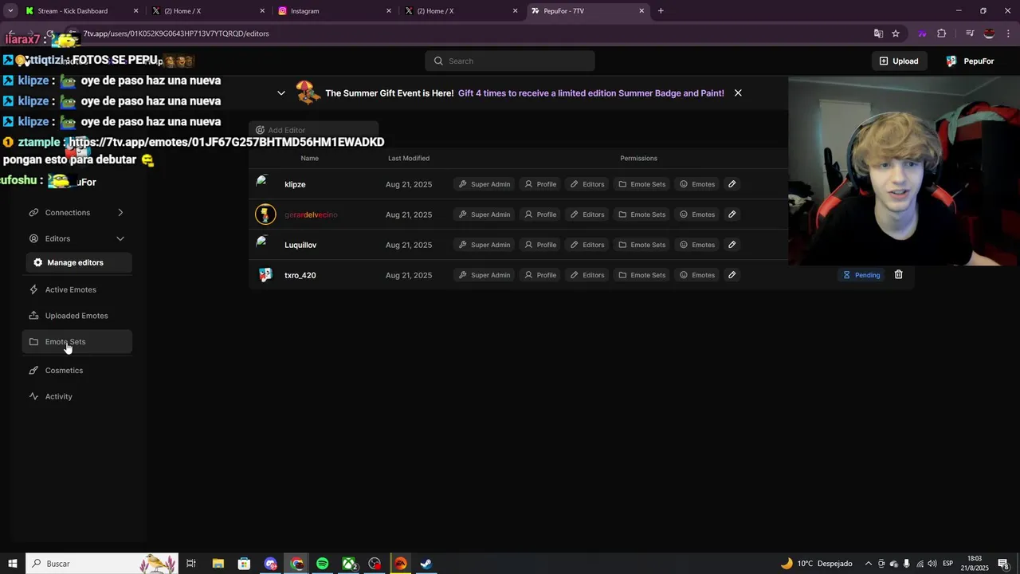Click Windows taskbar search box

tap(102, 564)
